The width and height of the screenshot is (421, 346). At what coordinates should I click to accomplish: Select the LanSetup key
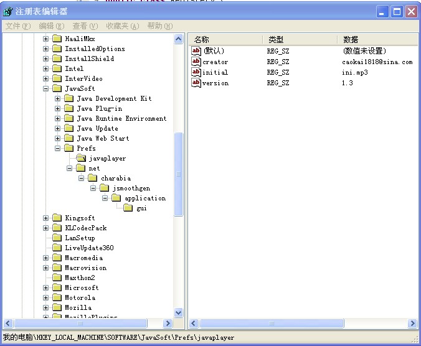80,238
